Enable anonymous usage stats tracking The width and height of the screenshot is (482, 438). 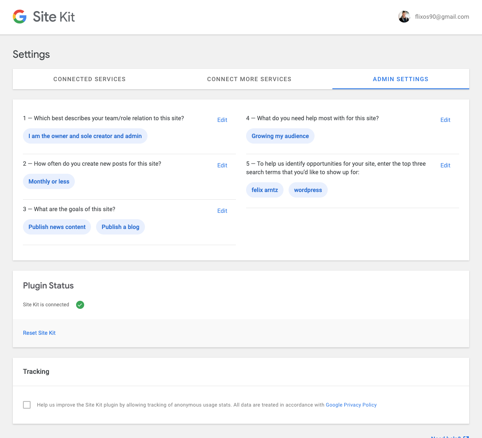[27, 405]
